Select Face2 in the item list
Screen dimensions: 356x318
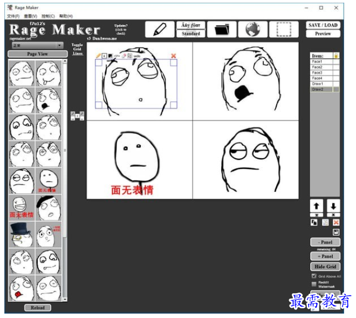coord(321,67)
